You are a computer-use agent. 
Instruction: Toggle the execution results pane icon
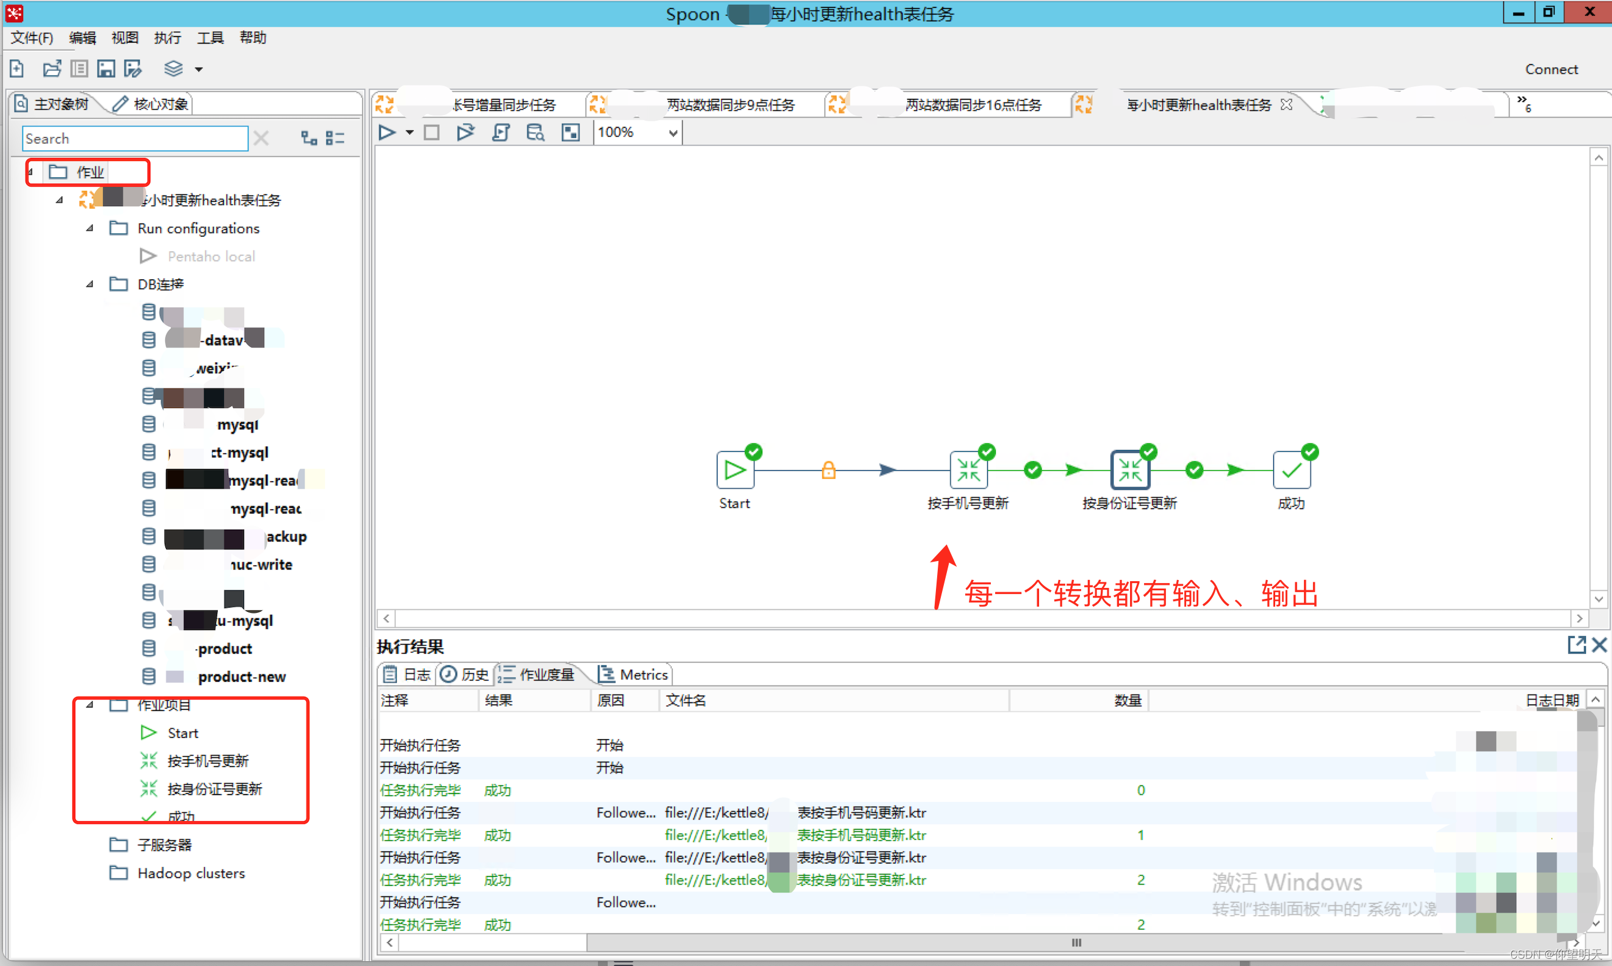click(571, 133)
